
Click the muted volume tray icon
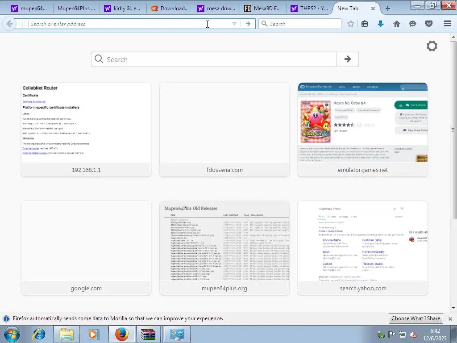[x=413, y=335]
